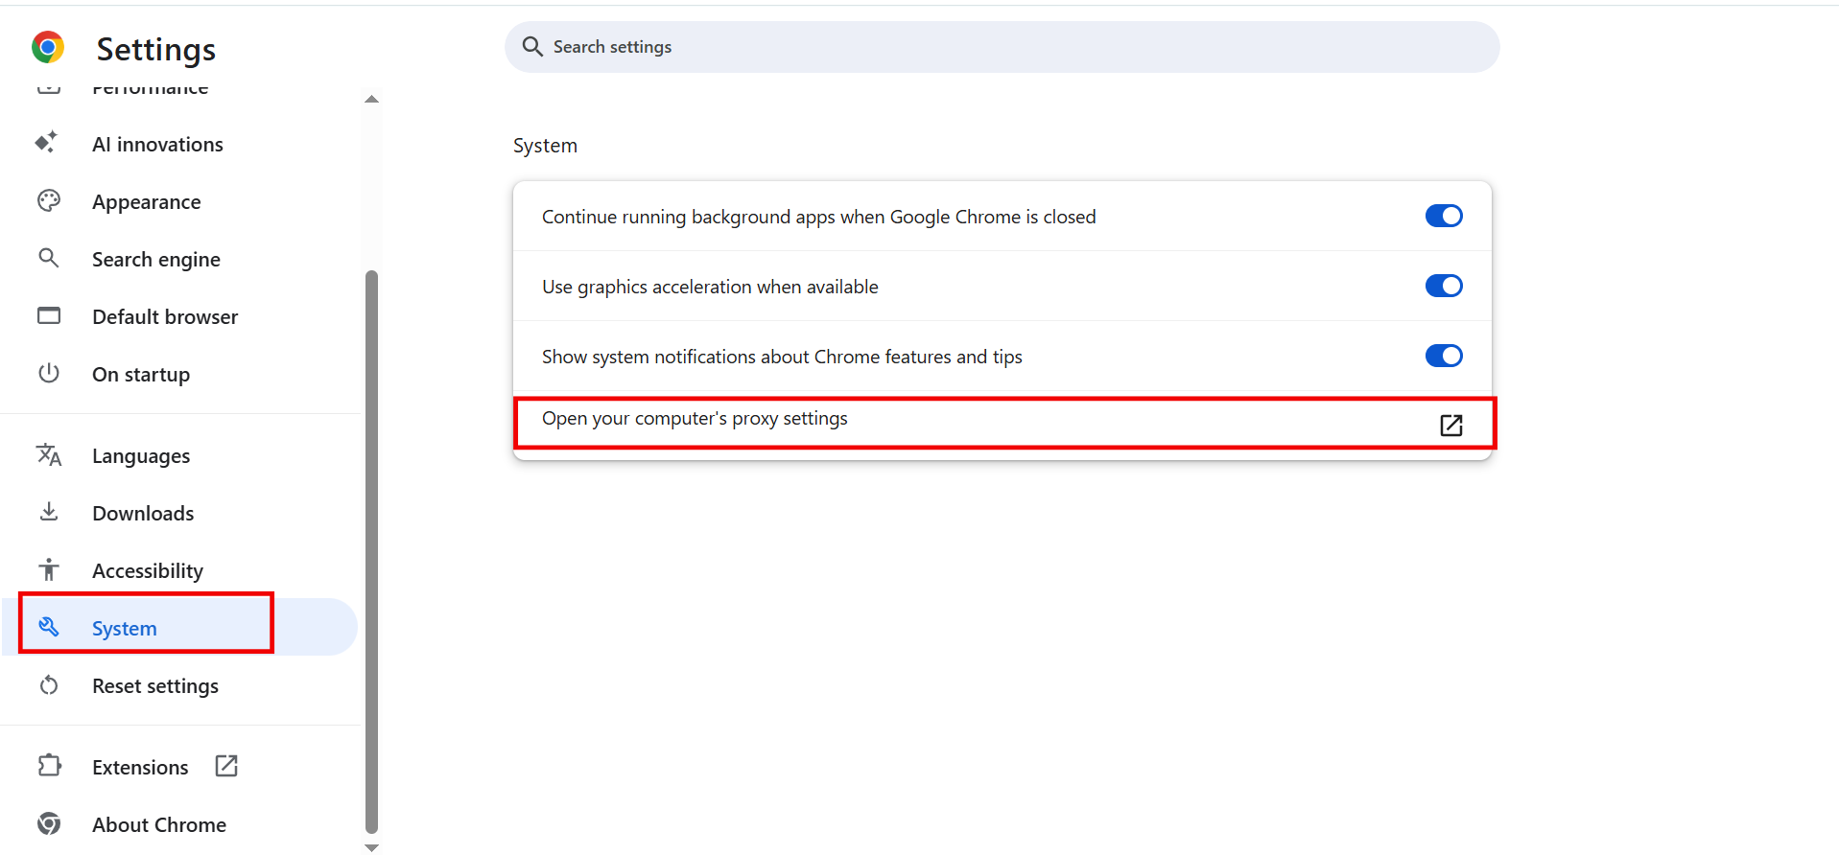Click the Accessibility person icon
This screenshot has height=855, width=1839.
48,570
